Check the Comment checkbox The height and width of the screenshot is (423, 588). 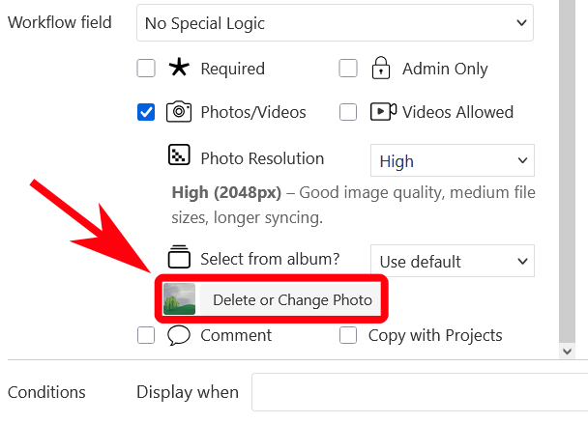146,336
